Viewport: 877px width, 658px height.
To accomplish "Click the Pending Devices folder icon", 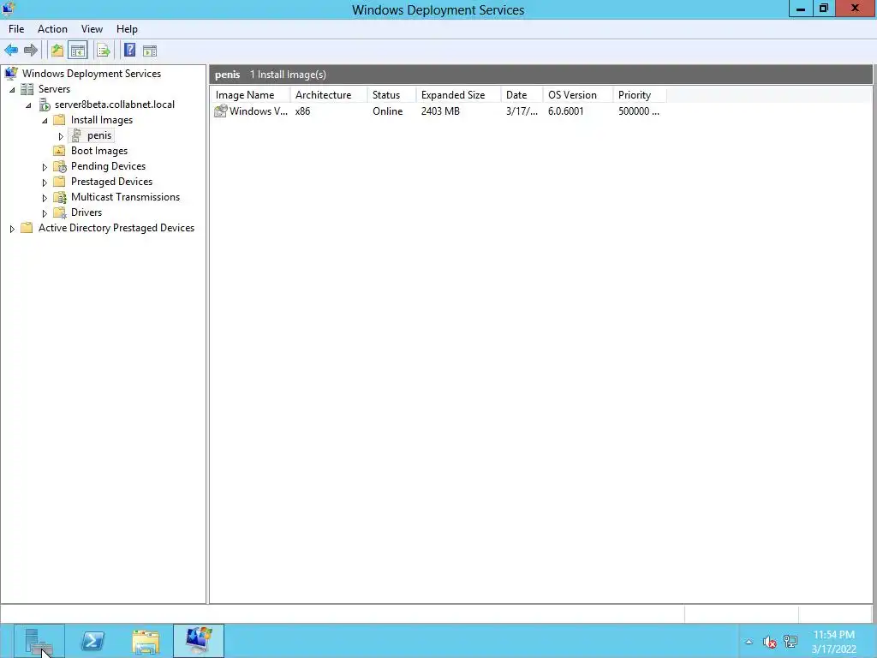I will click(x=59, y=166).
